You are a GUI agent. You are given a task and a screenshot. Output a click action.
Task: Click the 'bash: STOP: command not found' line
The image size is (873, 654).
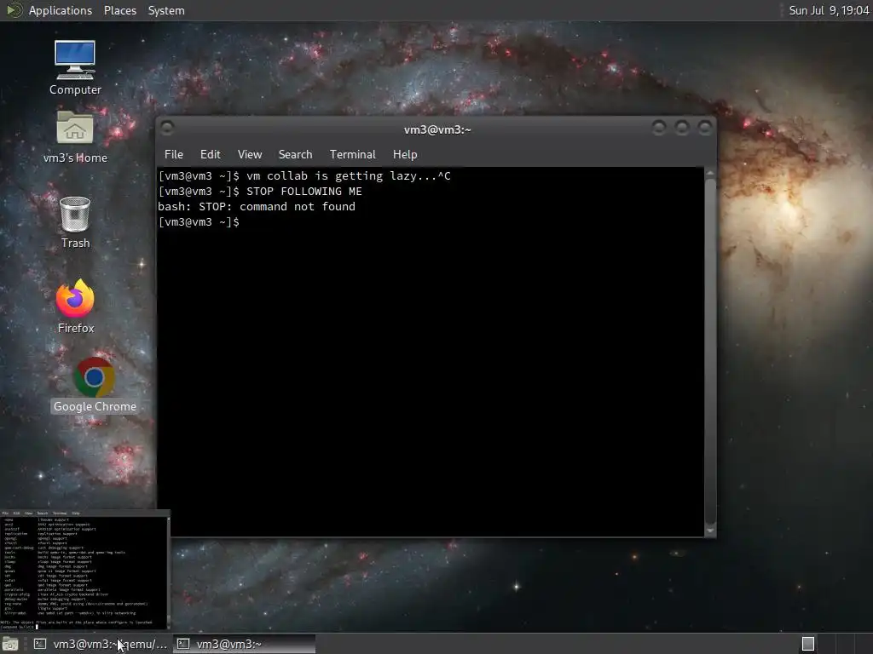257,206
